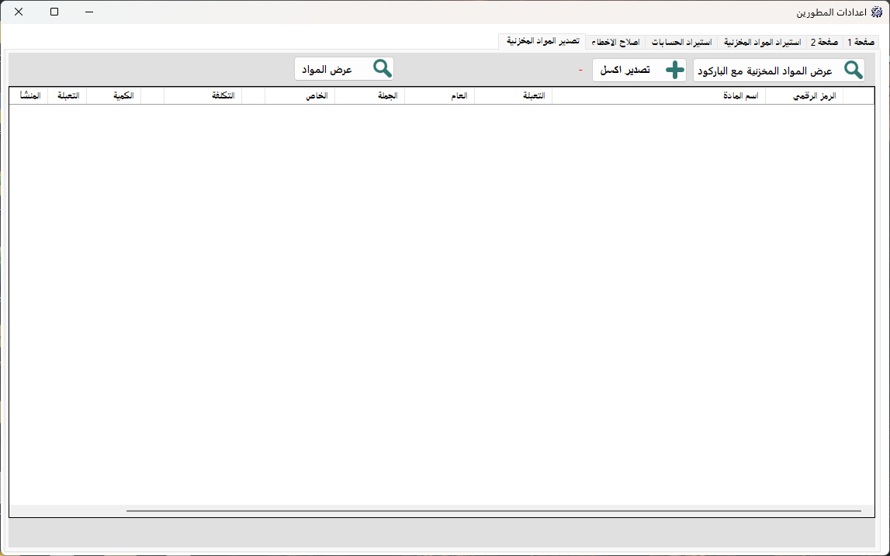Click تصدير اكسل button label
This screenshot has width=890, height=556.
(625, 71)
